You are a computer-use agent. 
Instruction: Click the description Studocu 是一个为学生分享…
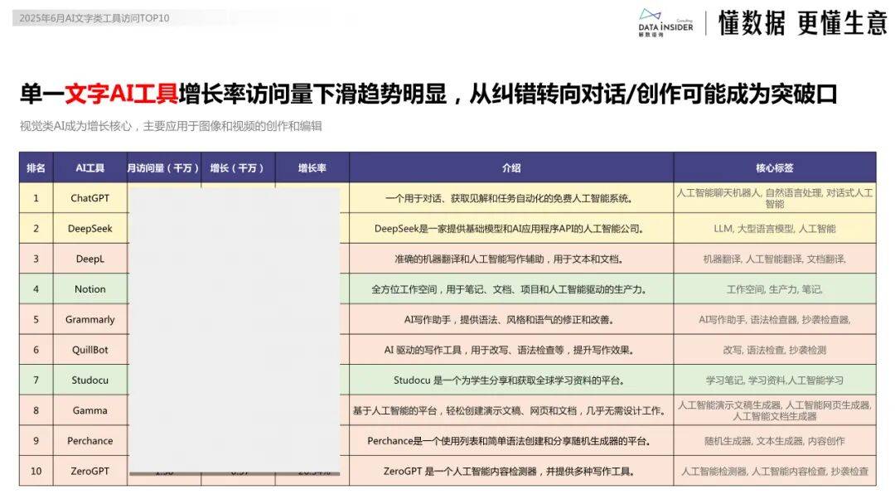(509, 380)
